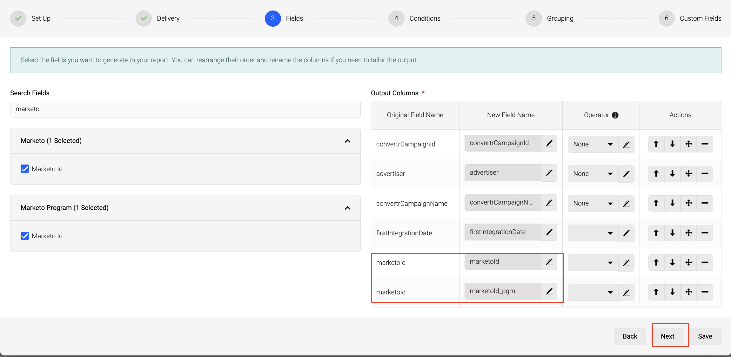Go to Set Up step
Screen dimensions: 731x357
[x=30, y=18]
